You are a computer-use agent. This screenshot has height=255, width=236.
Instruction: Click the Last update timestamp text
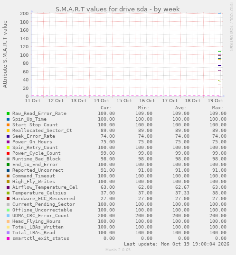point(177,244)
